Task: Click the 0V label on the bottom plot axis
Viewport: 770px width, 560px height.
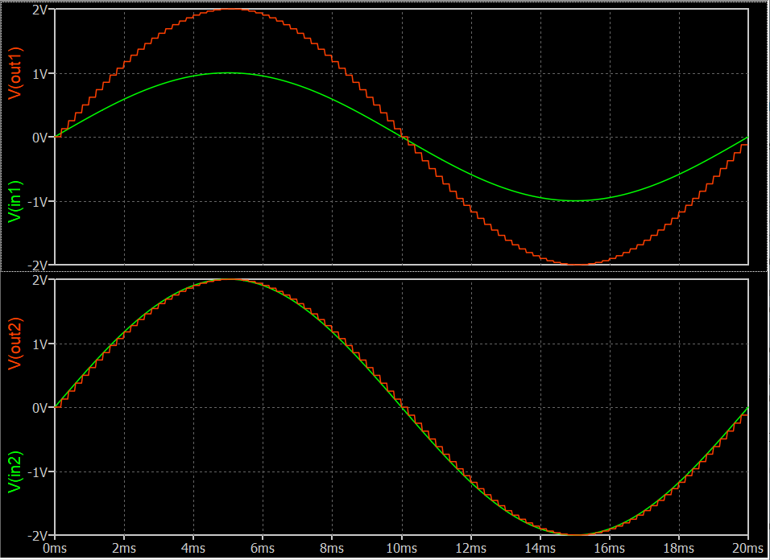Action: [x=41, y=408]
